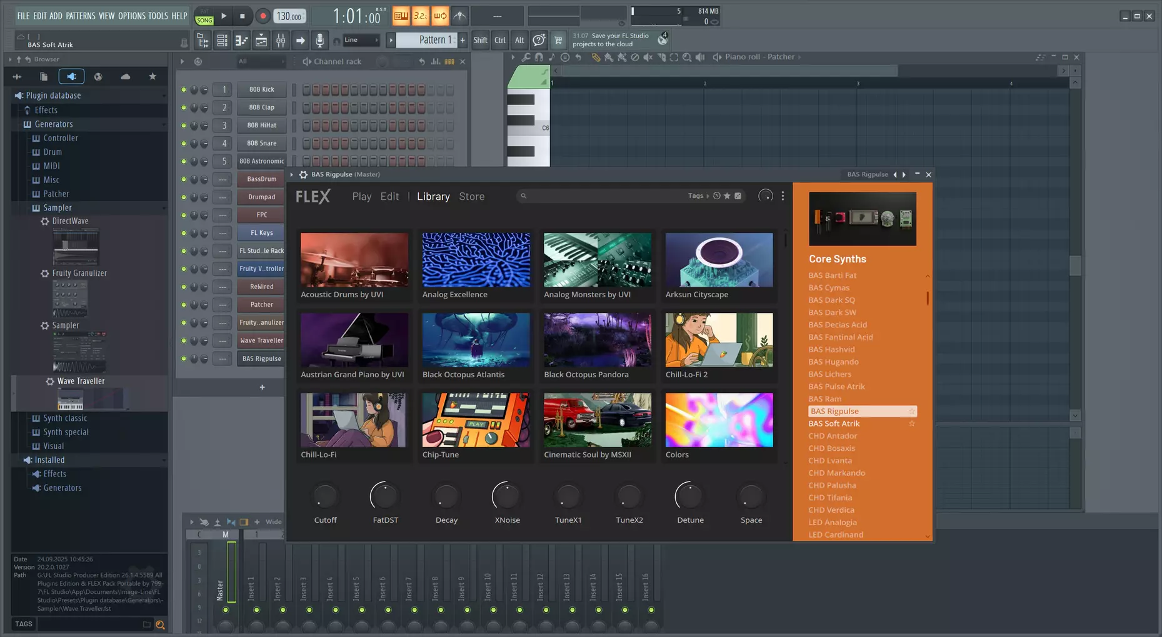Select the Zoom tool in Piano roll
Screen dimensions: 1162x637
tap(687, 57)
